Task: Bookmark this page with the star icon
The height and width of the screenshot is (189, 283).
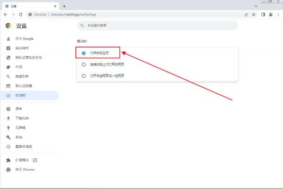Action: pyautogui.click(x=254, y=15)
